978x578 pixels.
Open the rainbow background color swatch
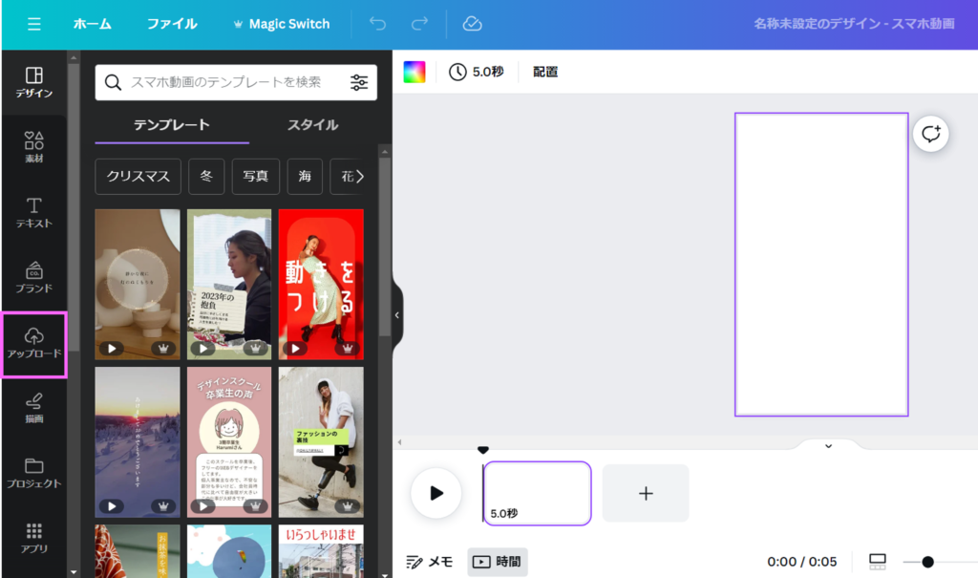pyautogui.click(x=415, y=72)
